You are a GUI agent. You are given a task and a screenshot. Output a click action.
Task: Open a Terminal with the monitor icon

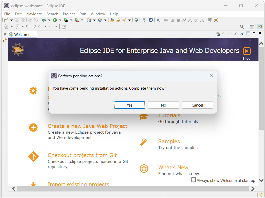(x=151, y=20)
